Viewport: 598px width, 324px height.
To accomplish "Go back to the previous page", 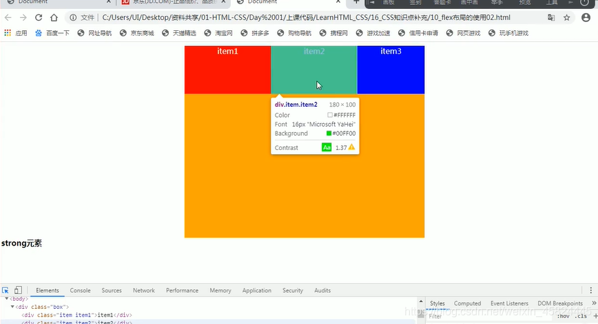I will pos(8,17).
